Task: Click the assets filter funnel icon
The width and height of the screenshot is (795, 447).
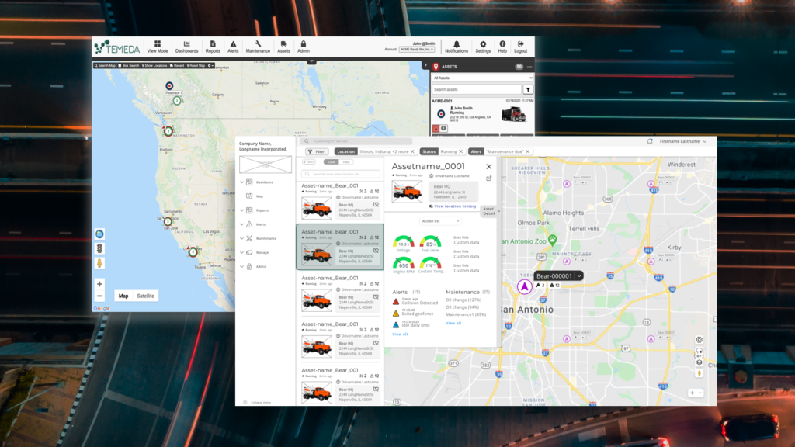Action: (529, 90)
